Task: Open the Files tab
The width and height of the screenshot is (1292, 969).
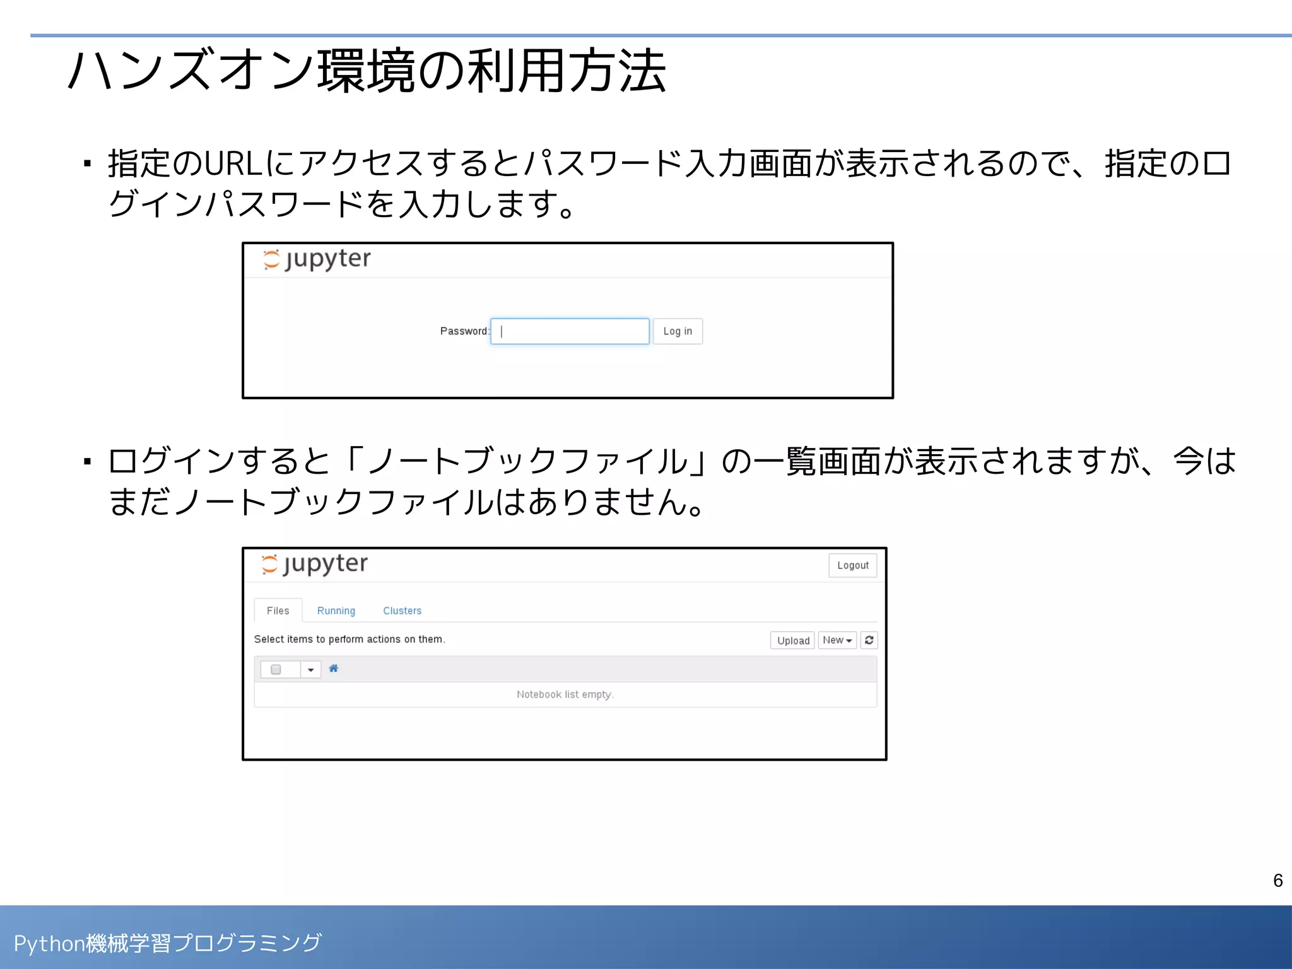Action: click(278, 611)
